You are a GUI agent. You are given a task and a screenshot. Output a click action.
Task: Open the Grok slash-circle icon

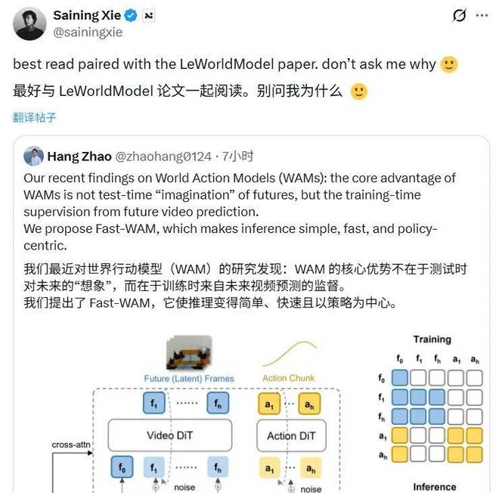coord(459,15)
